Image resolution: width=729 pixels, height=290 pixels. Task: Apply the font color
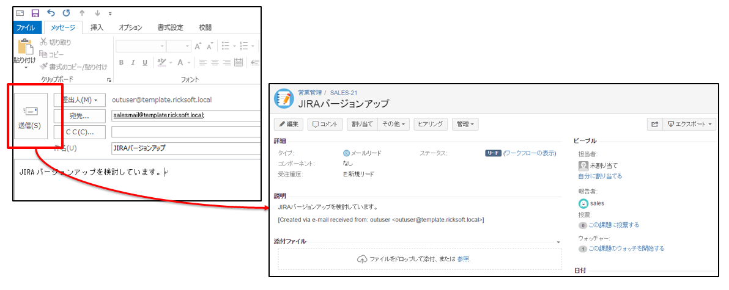[x=180, y=63]
